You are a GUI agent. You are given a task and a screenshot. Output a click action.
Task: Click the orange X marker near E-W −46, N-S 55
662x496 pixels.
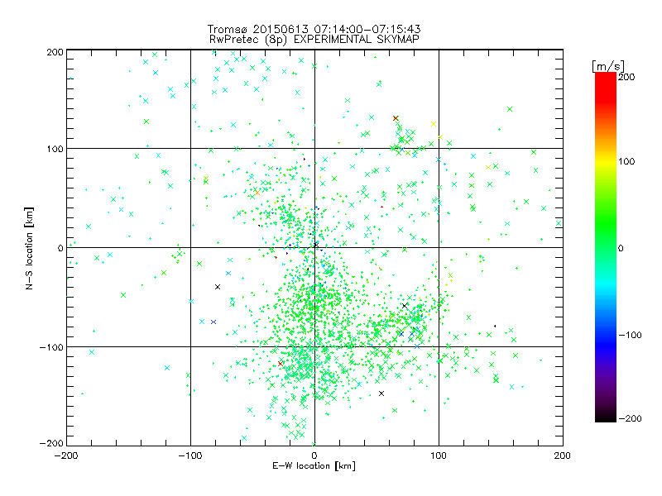(x=257, y=193)
